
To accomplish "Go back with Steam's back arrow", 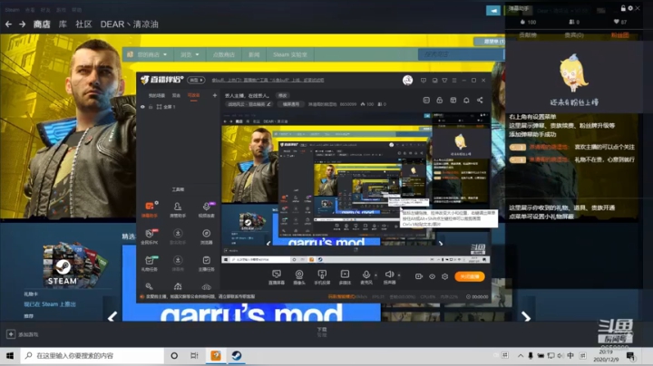I will (x=8, y=24).
